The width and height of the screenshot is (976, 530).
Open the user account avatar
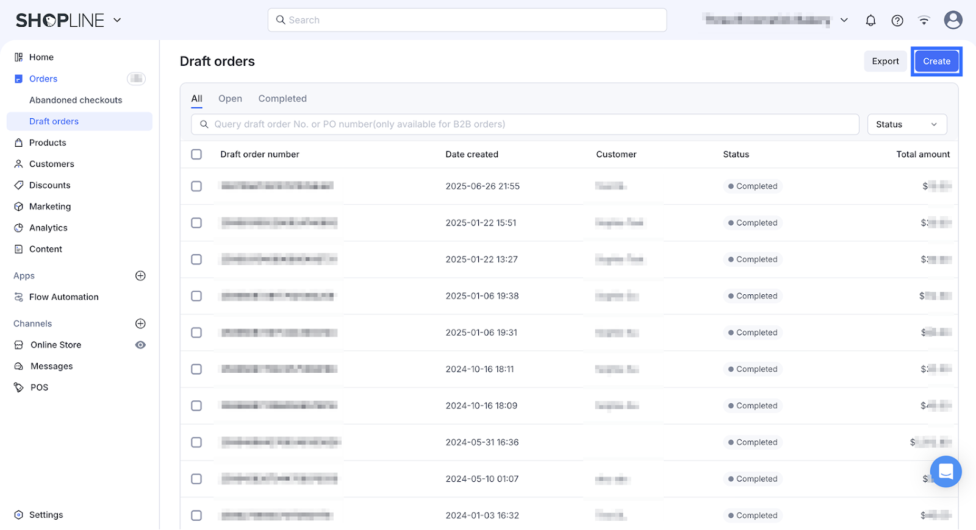(953, 20)
